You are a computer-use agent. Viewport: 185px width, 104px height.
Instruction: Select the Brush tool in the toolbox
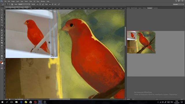(2, 28)
